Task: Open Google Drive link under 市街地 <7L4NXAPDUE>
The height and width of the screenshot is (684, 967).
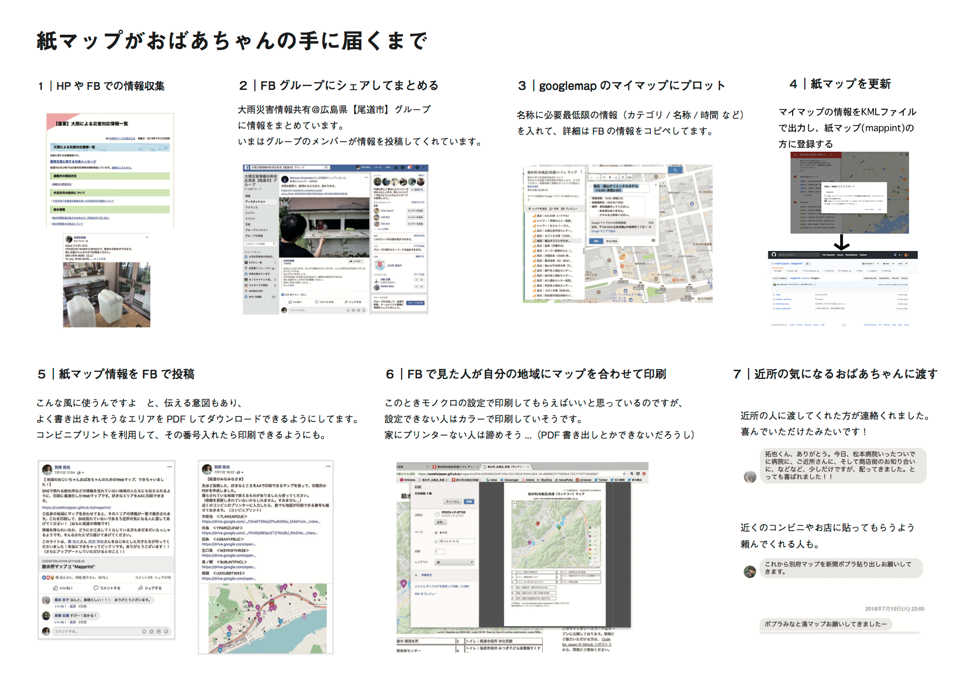Action: coord(261,521)
